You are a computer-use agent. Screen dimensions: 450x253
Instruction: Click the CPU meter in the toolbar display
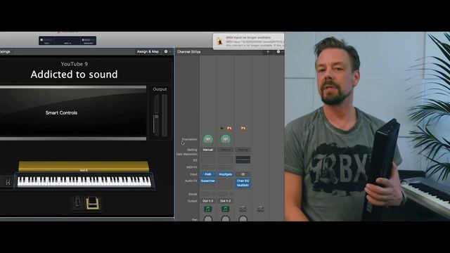tap(47, 41)
